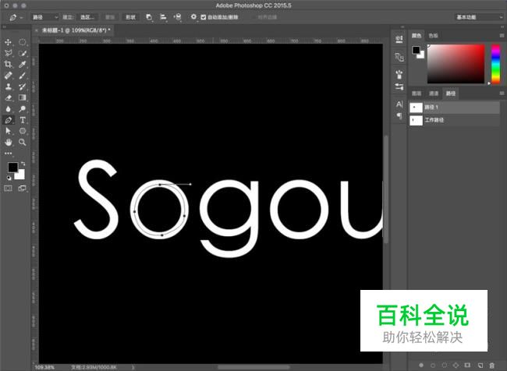This screenshot has height=371, width=507.
Task: Select the Hand tool
Action: (8, 142)
